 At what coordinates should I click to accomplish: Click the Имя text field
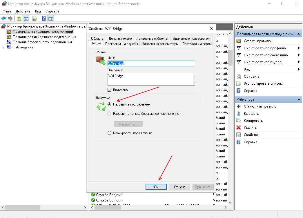pyautogui.click(x=151, y=63)
